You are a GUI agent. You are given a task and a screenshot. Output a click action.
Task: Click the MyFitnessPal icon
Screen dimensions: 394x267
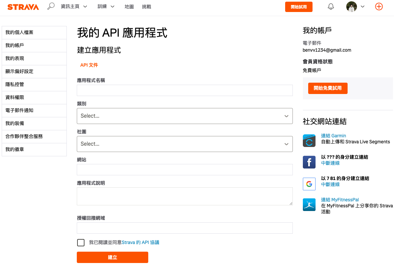(x=309, y=205)
